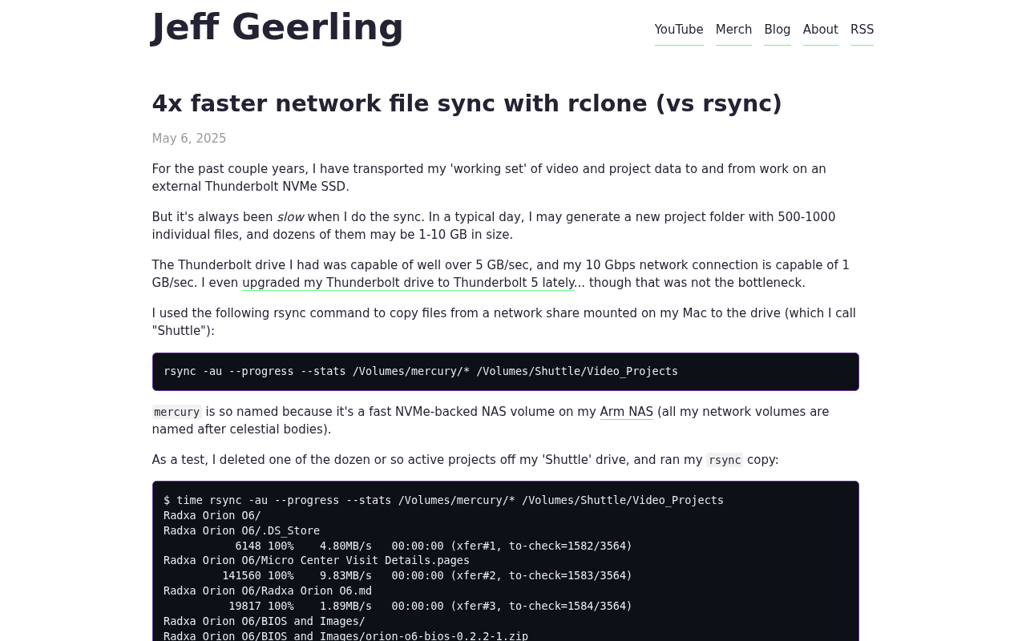1026x641 pixels.
Task: Click the .DS_Store filename in terminal output
Action: coord(290,530)
